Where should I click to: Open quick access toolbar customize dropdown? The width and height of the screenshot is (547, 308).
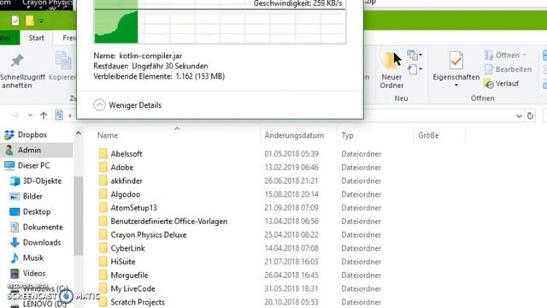(x=41, y=21)
